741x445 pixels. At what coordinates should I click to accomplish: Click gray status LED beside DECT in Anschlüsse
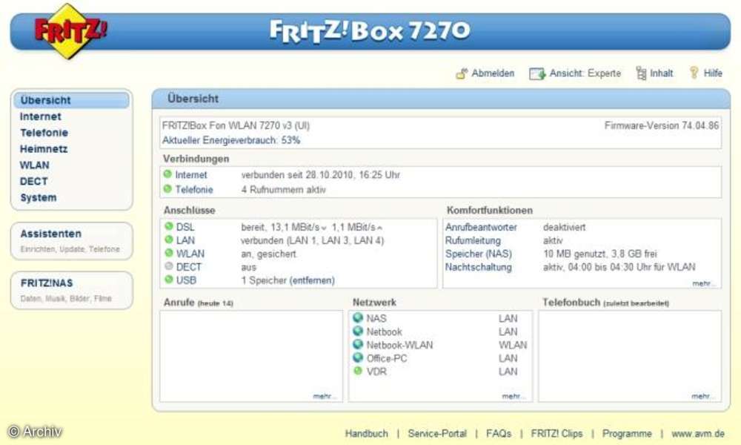click(169, 266)
